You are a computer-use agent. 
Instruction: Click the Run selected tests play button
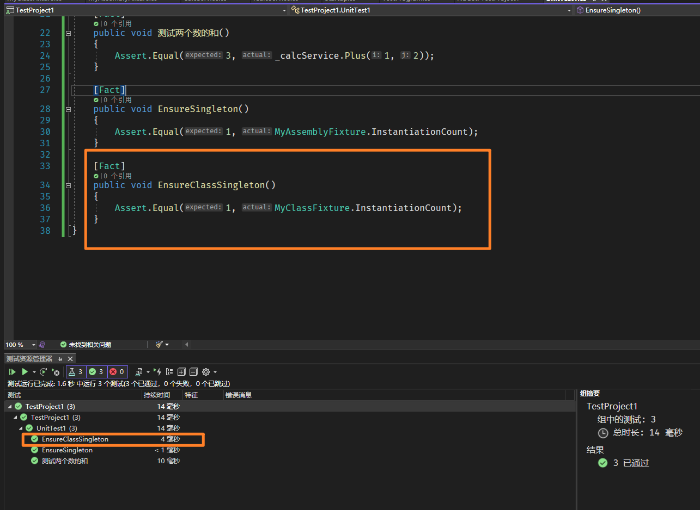tap(25, 372)
